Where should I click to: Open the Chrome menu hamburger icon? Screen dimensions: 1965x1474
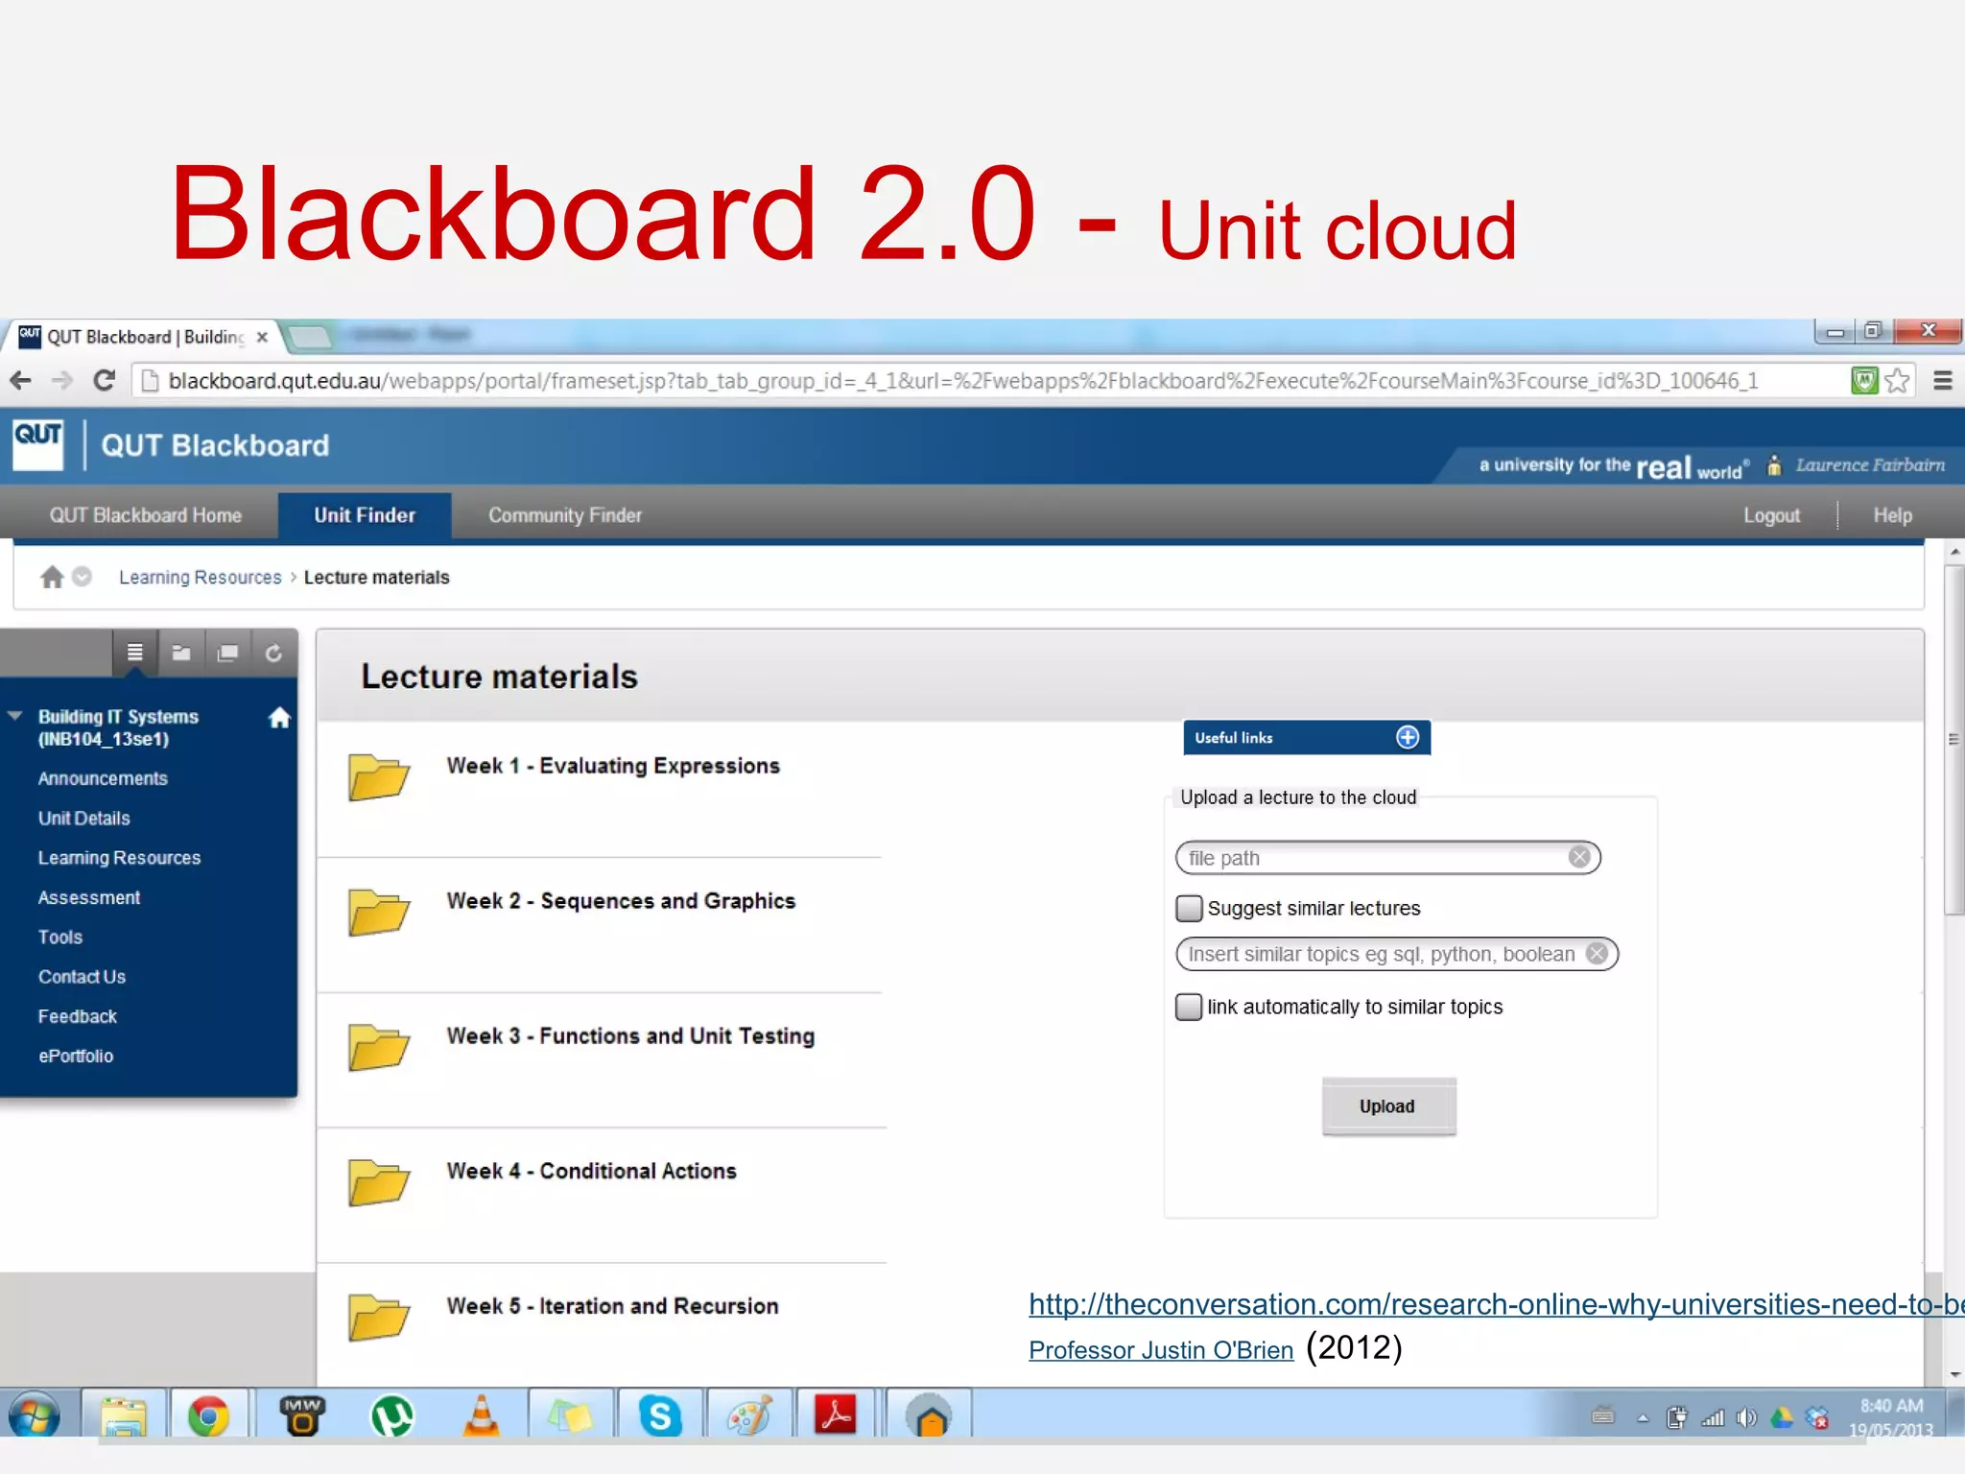click(1943, 381)
